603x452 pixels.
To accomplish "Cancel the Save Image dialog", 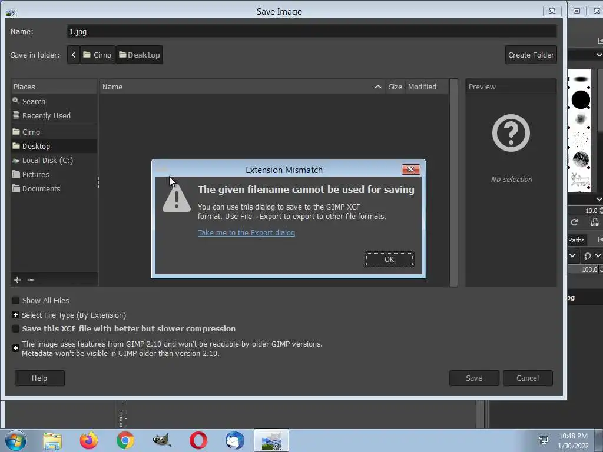I will pos(528,378).
